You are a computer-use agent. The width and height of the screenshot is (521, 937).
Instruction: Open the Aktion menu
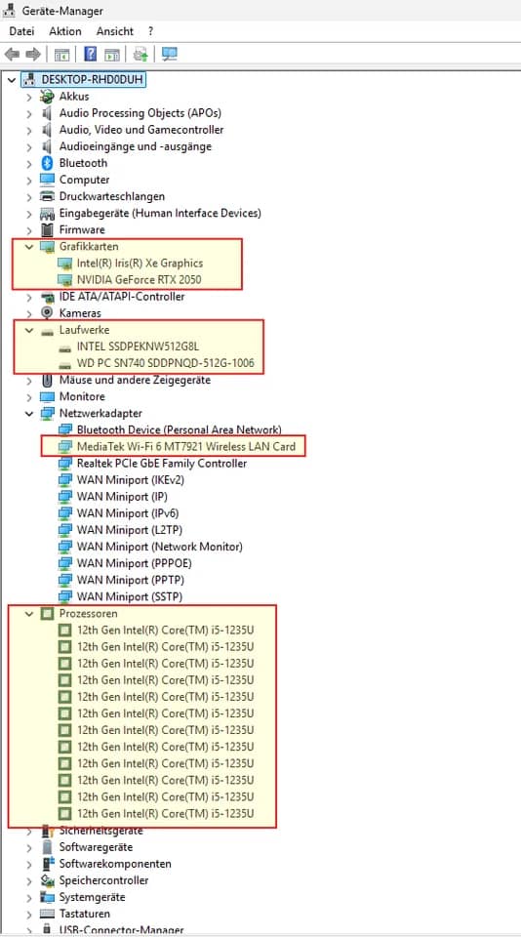tap(65, 31)
